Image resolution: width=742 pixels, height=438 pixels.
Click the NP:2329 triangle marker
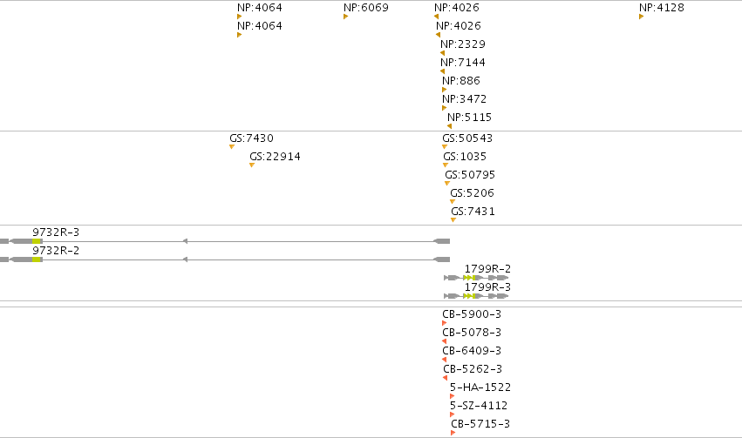442,53
